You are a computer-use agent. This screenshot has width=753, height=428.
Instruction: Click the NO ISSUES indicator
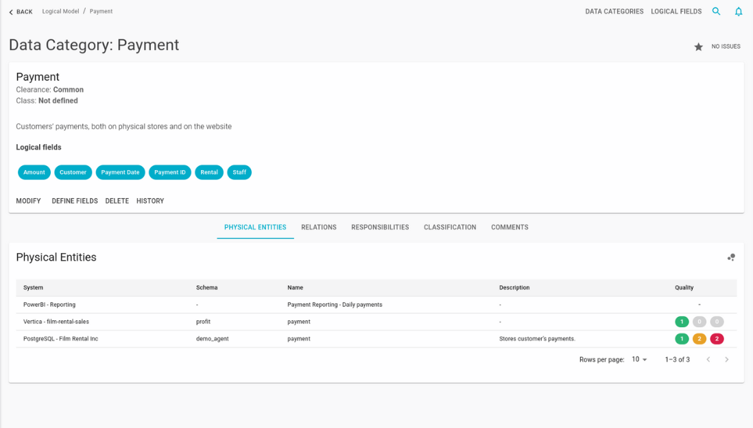pos(726,47)
